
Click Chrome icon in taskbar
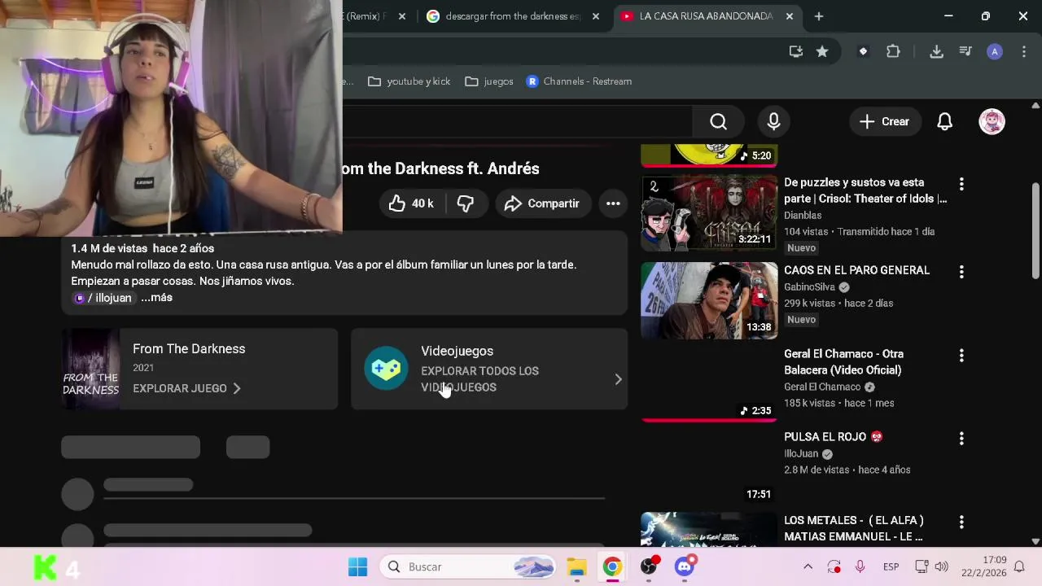coord(612,566)
